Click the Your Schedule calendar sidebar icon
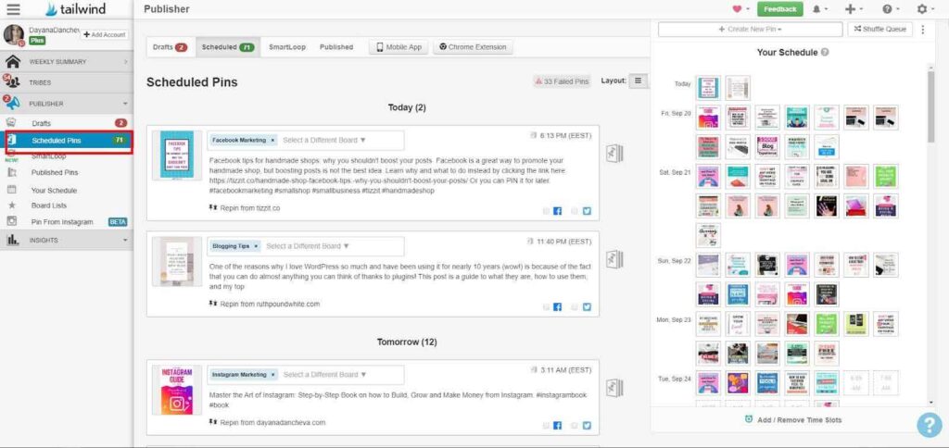The image size is (949, 448). (x=11, y=189)
